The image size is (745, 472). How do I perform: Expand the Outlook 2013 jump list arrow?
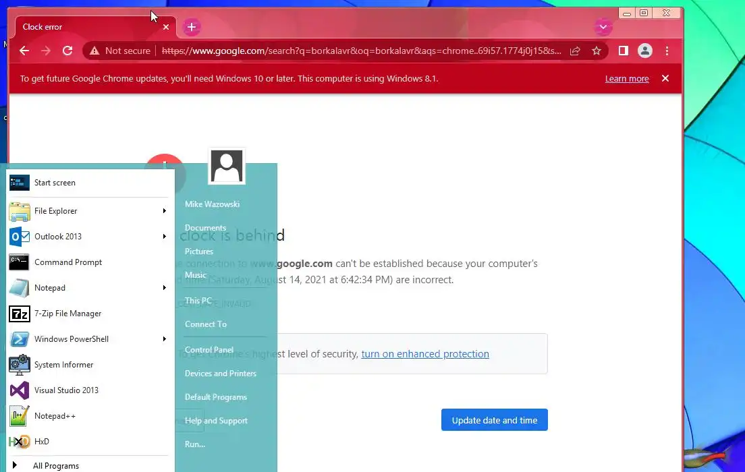coord(165,237)
